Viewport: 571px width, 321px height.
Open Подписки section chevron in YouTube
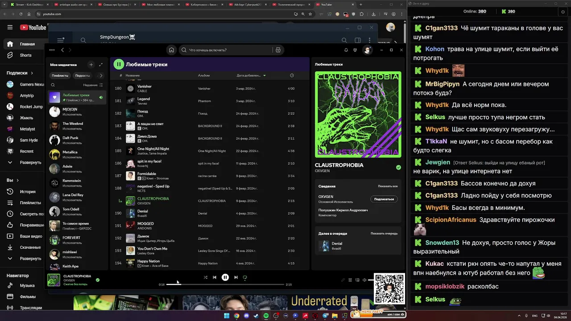pos(32,73)
